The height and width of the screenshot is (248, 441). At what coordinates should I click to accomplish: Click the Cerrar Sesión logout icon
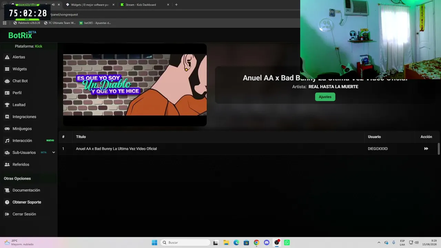point(7,214)
